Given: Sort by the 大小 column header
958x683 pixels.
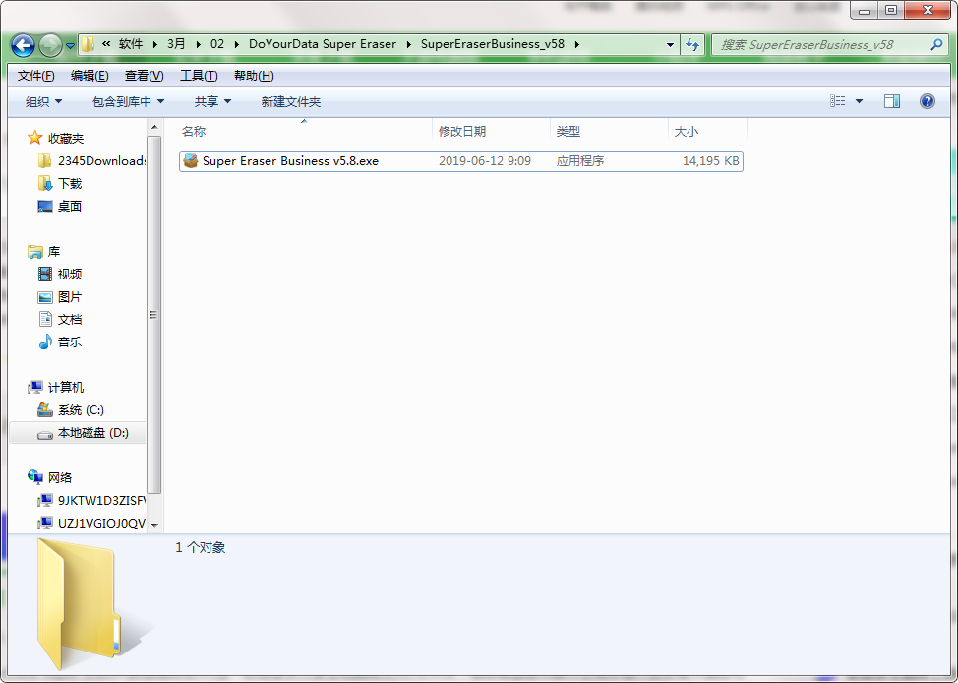Looking at the screenshot, I should pos(707,131).
